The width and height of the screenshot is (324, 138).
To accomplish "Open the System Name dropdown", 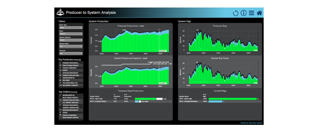I will point(71,46).
